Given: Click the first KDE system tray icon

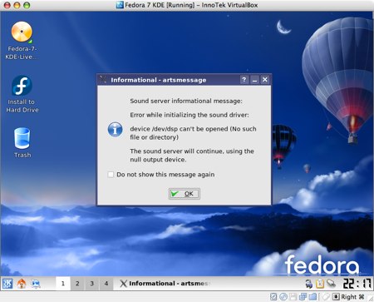Looking at the screenshot, I should 308,284.
